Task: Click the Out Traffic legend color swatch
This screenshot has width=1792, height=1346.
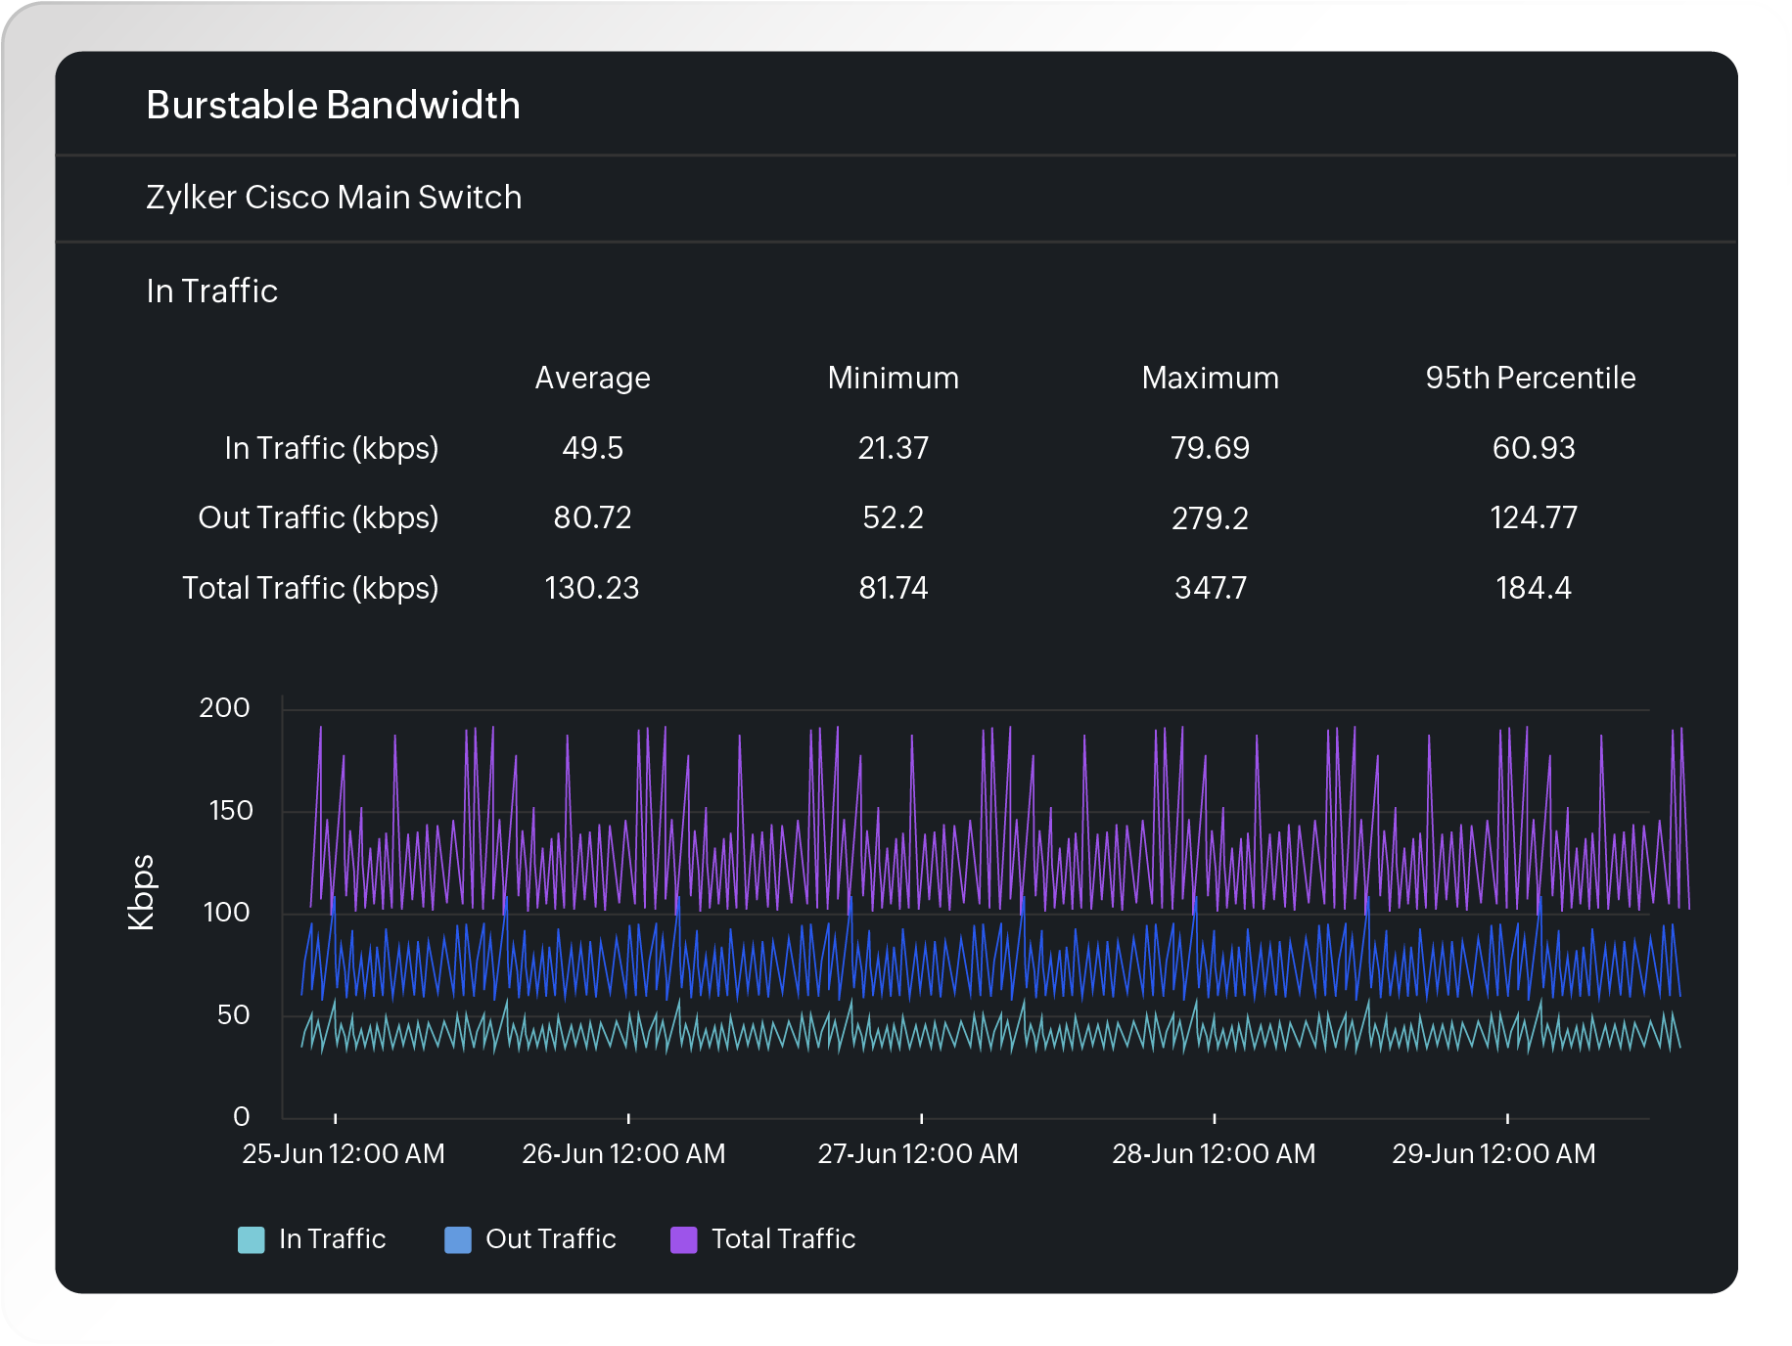Action: (x=457, y=1238)
